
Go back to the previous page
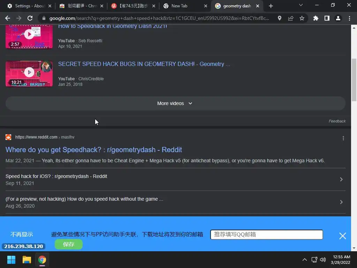point(8,18)
